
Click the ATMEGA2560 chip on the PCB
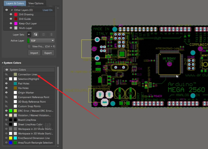(170, 64)
